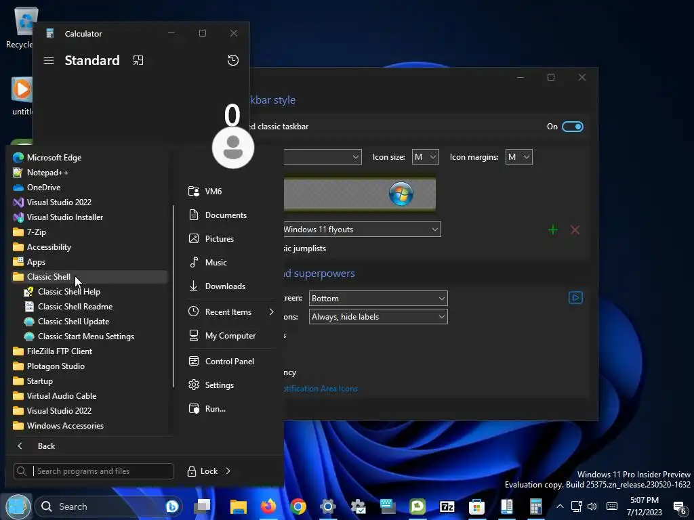This screenshot has height=520, width=694.
Task: Open Calculator navigation hamburger menu
Action: 49,60
